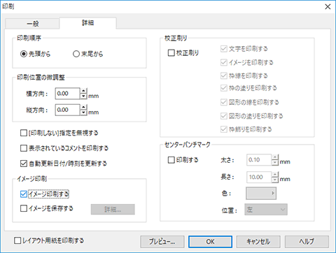Toggle 枠飾りを印刷する checkbox
This screenshot has width=336, height=253.
coord(224,129)
